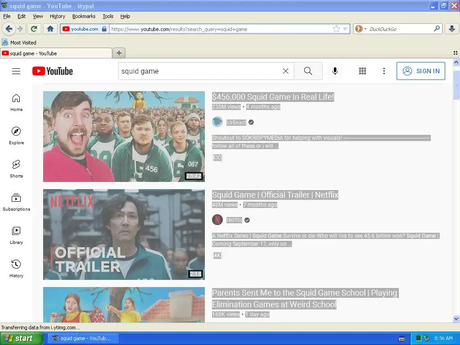Reload the current page
This screenshot has height=345, width=460.
click(x=34, y=29)
